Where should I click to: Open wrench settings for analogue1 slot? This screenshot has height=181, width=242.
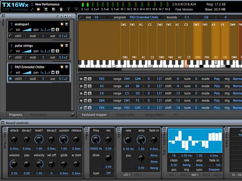pyautogui.click(x=11, y=29)
